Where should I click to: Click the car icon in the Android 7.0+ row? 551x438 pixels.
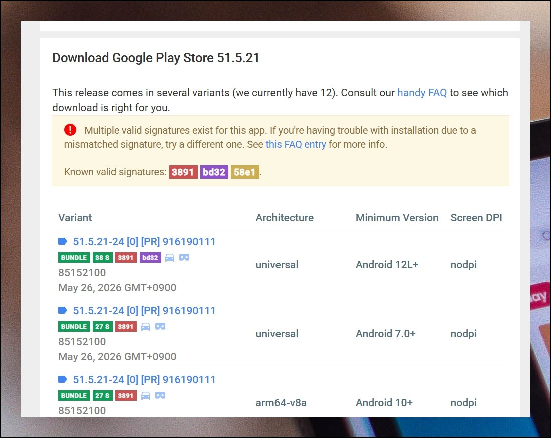point(146,327)
